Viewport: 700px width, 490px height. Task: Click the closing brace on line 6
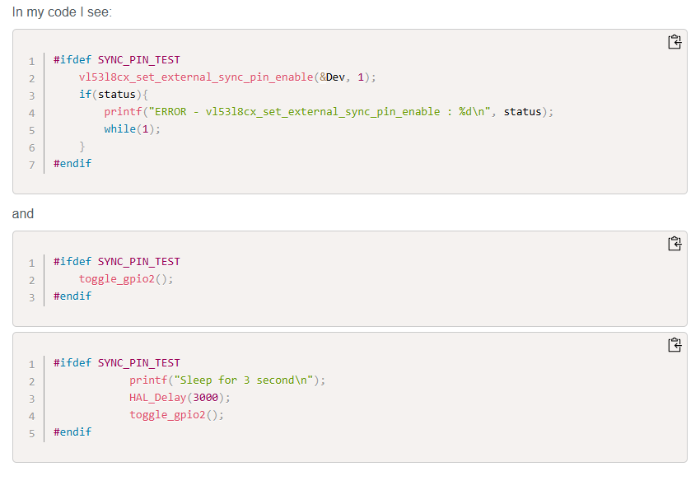point(82,147)
